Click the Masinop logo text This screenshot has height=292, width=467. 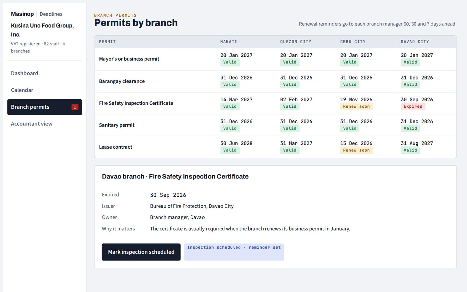pos(22,14)
